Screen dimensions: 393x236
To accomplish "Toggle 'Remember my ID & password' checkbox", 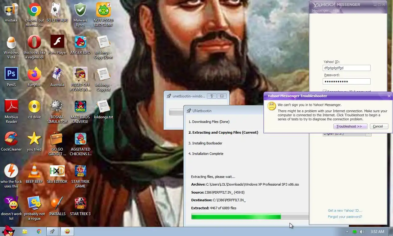I will pyautogui.click(x=325, y=92).
